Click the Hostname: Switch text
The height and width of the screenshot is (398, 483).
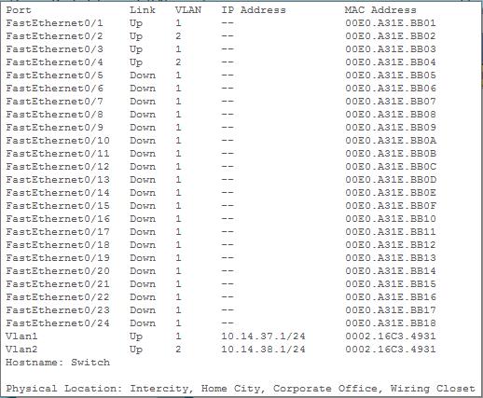[58, 363]
